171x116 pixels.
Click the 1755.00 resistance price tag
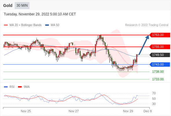[159, 47]
